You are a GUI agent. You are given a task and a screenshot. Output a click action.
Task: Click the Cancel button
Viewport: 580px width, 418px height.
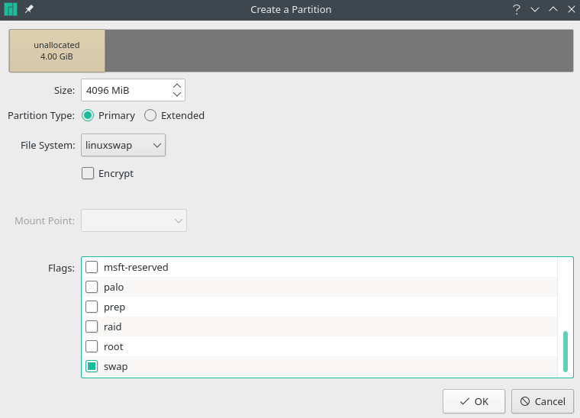coord(543,401)
